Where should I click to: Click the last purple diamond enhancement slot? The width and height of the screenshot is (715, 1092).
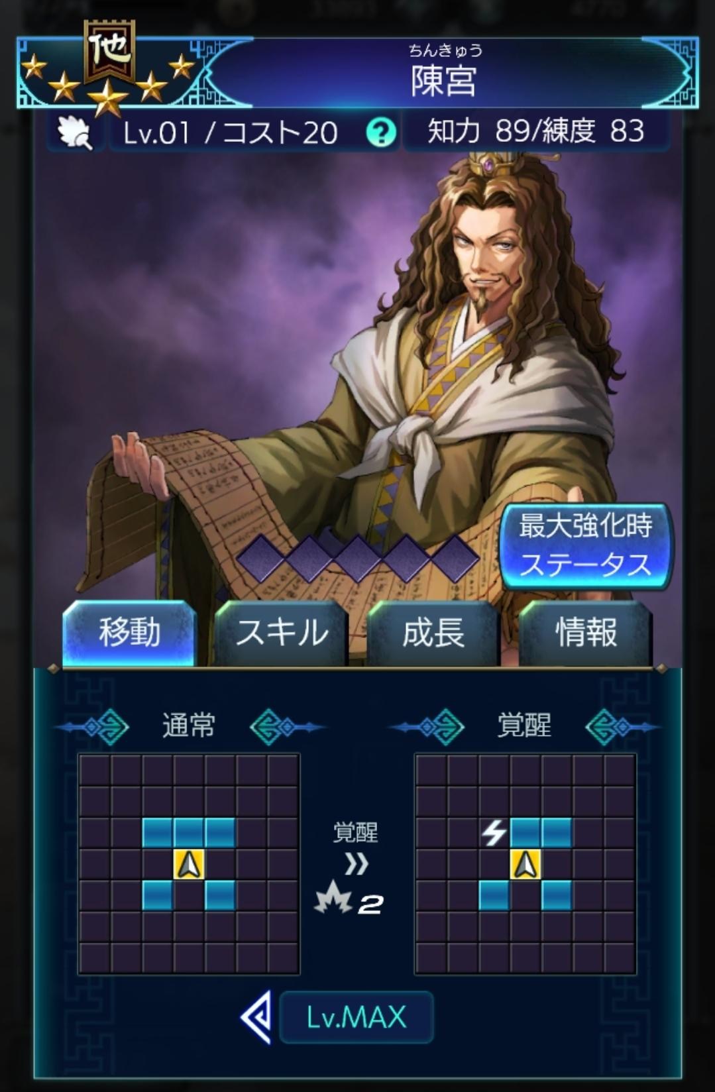click(455, 558)
